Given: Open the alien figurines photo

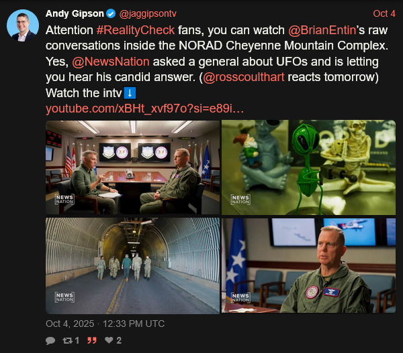Looking at the screenshot, I should click(x=309, y=167).
